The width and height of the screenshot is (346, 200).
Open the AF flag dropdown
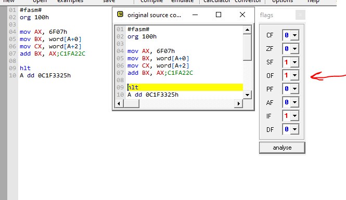295,102
